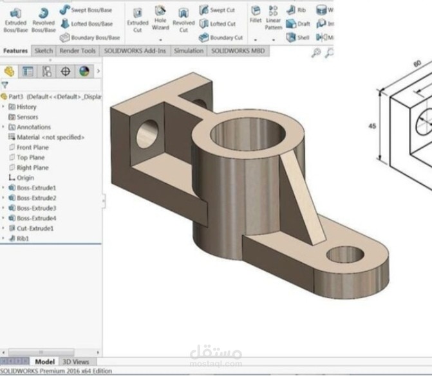This screenshot has height=376, width=432.
Task: Select Part3 root in feature tree
Action: point(52,96)
